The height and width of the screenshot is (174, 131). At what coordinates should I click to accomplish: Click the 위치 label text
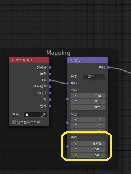74,90
